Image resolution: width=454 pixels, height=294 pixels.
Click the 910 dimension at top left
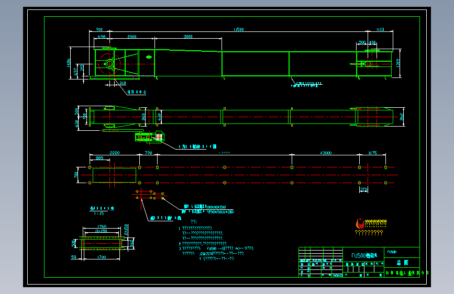point(99,29)
